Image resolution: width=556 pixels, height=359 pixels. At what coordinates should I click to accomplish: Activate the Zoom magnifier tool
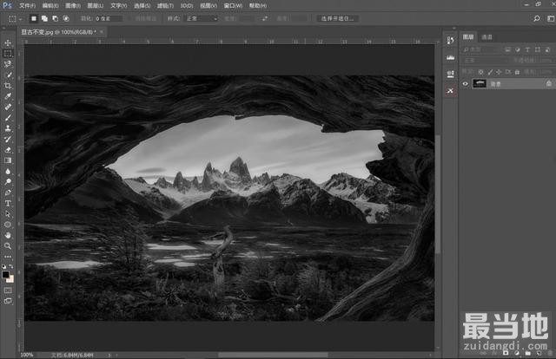(x=8, y=245)
